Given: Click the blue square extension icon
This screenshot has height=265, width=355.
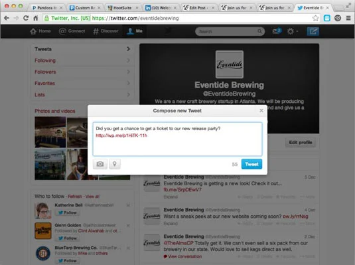Looking at the screenshot, I should coord(326,18).
